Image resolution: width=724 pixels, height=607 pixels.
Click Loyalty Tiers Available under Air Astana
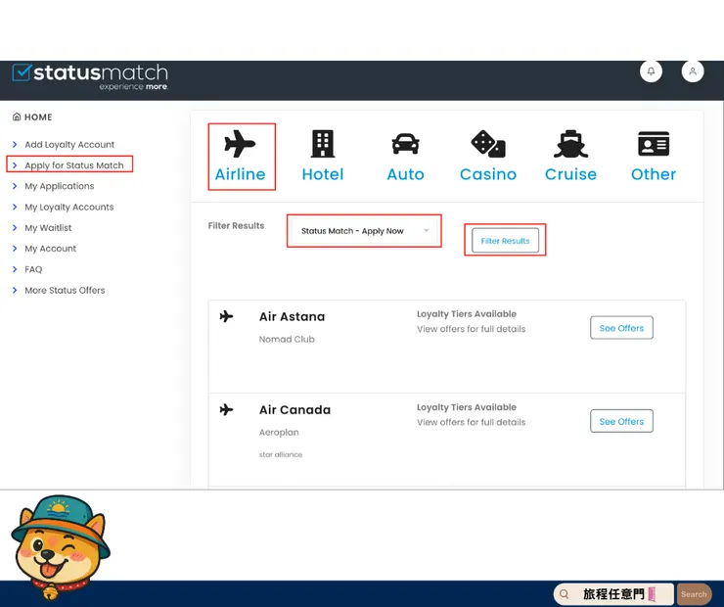point(467,314)
